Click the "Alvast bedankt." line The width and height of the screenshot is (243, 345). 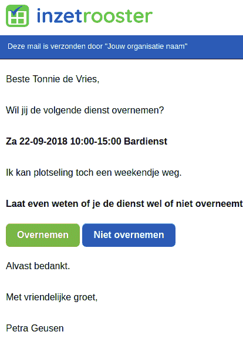click(38, 266)
